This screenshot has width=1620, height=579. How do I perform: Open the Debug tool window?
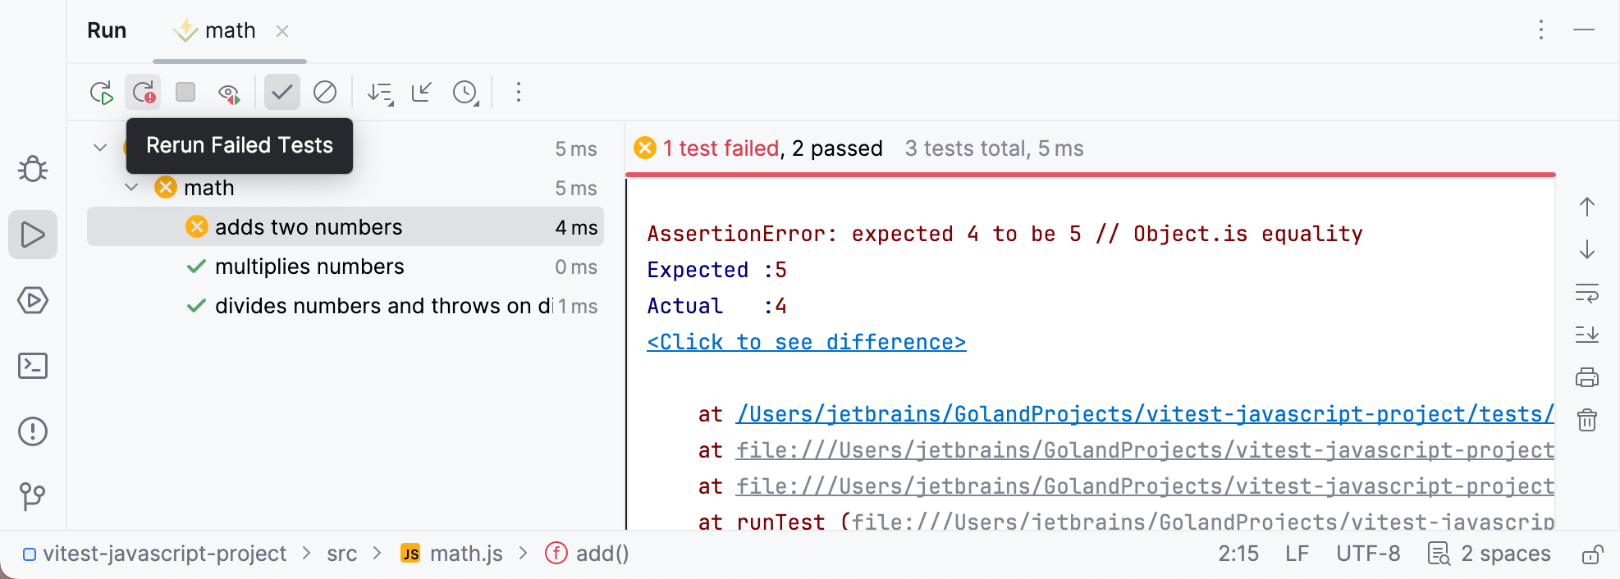pos(33,169)
